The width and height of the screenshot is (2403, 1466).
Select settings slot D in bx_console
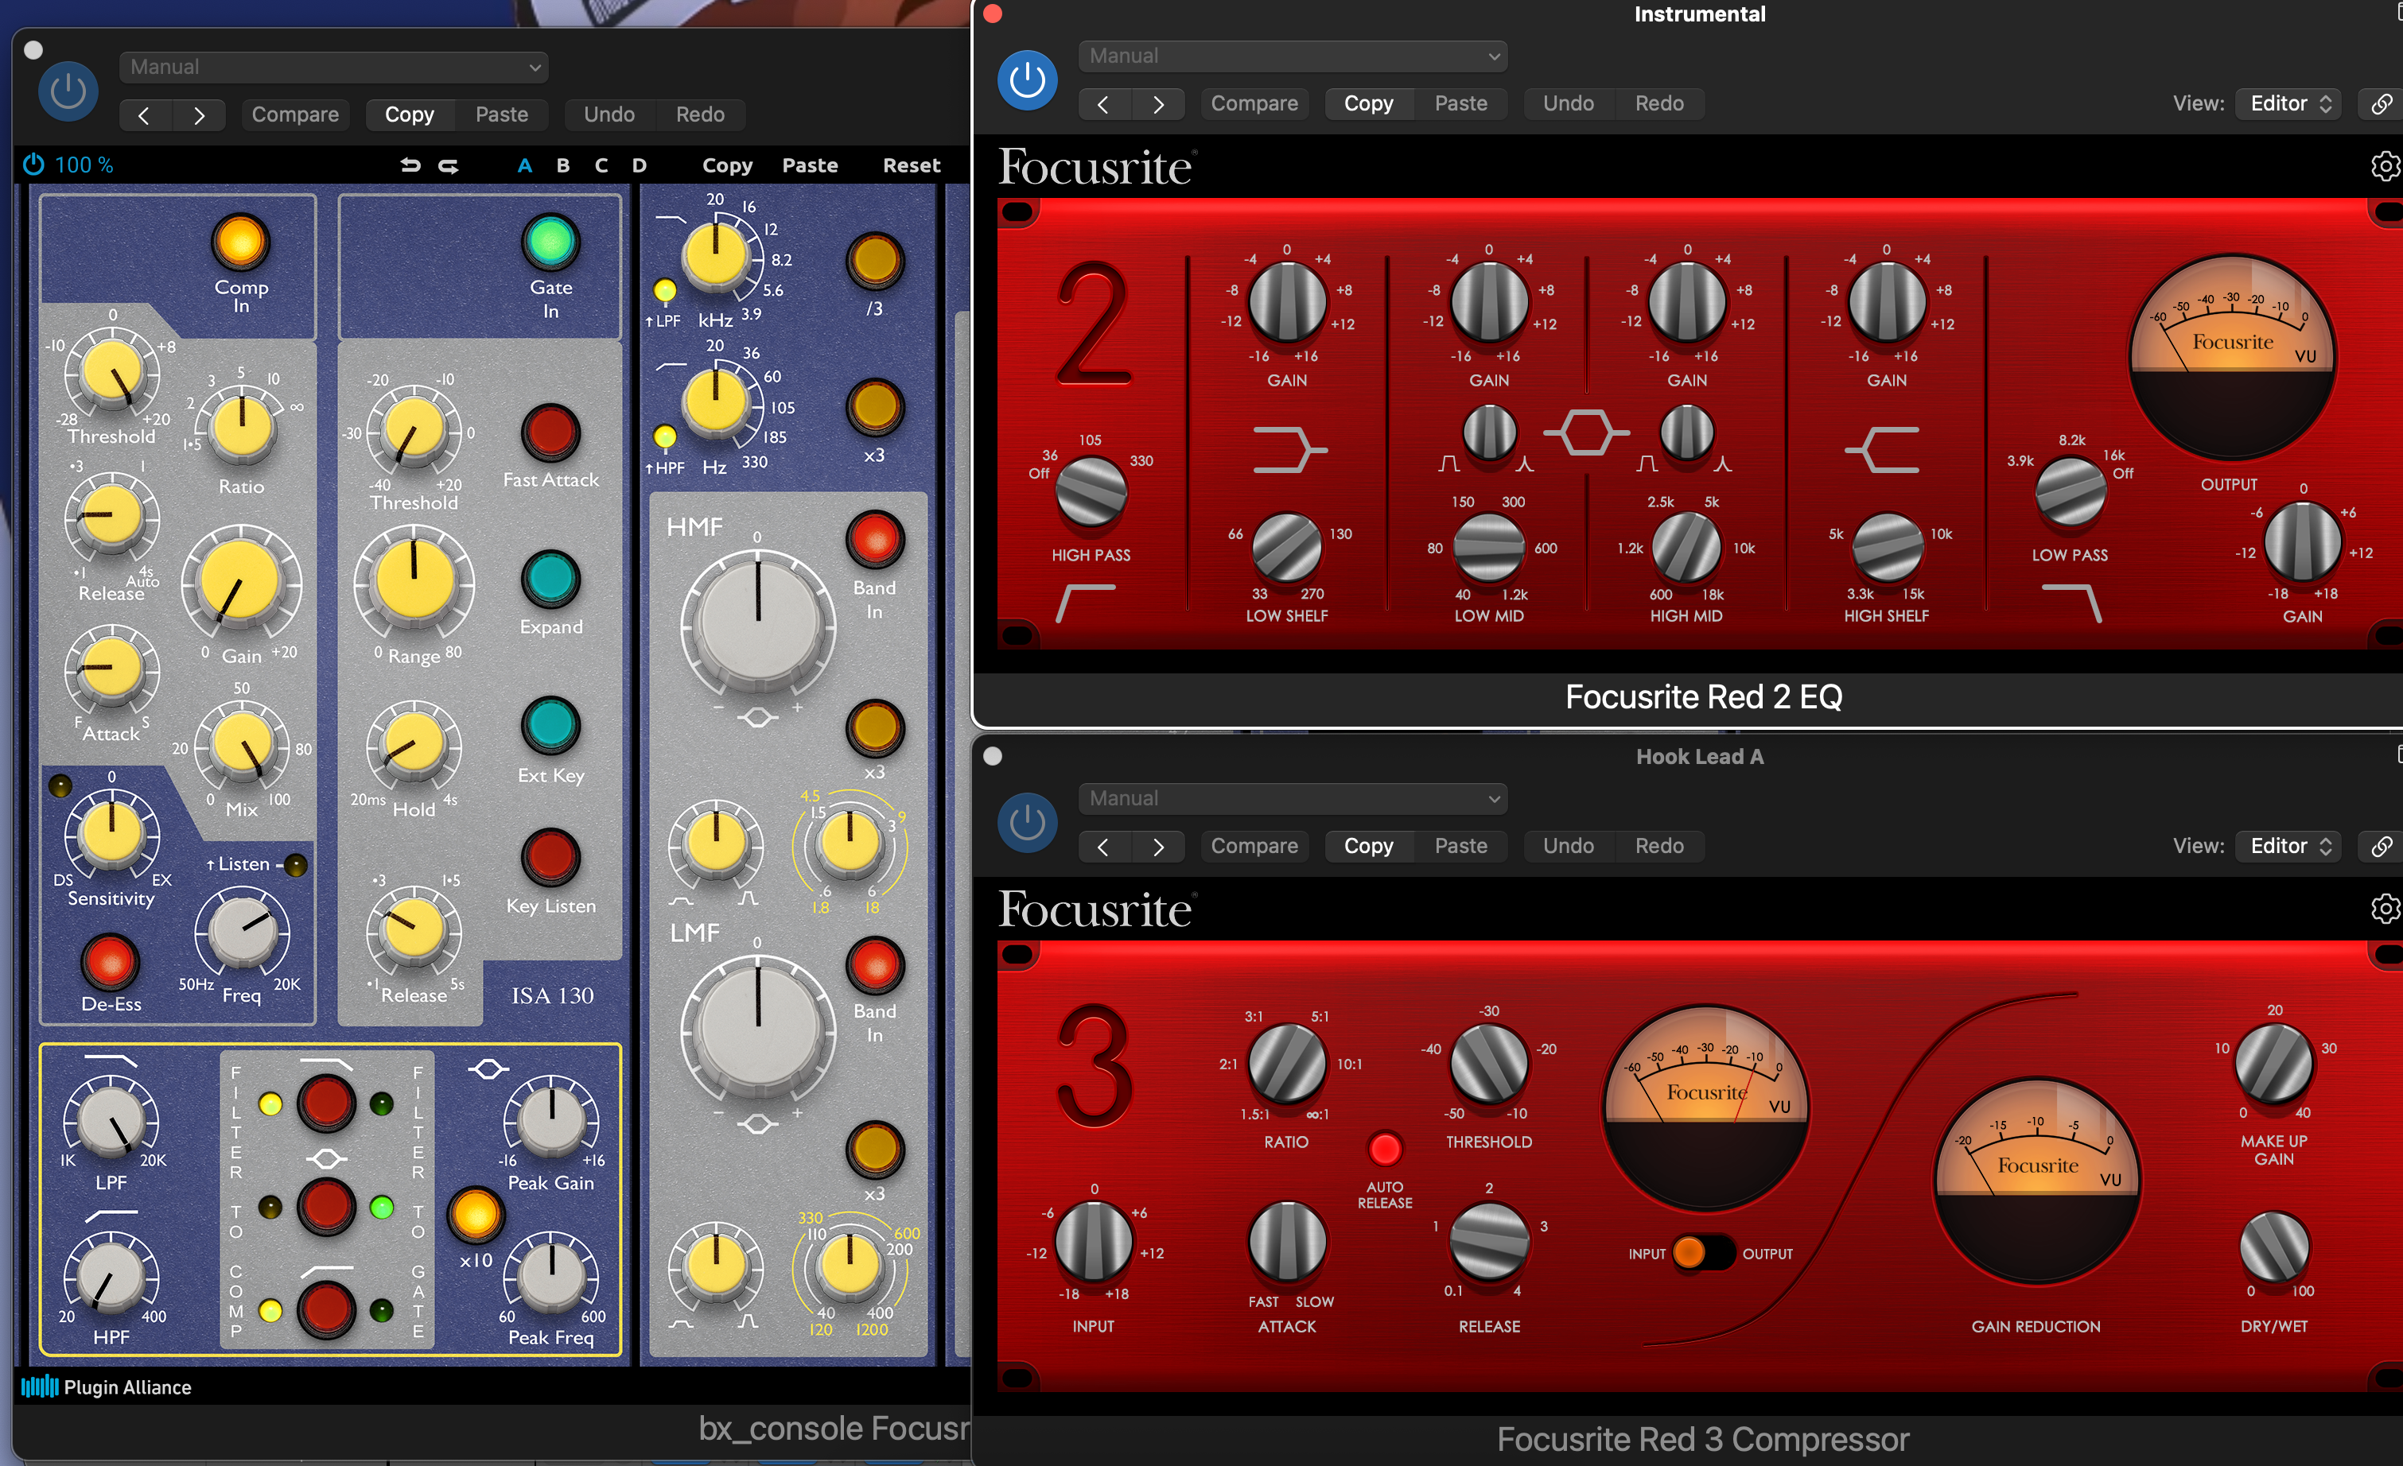coord(639,165)
